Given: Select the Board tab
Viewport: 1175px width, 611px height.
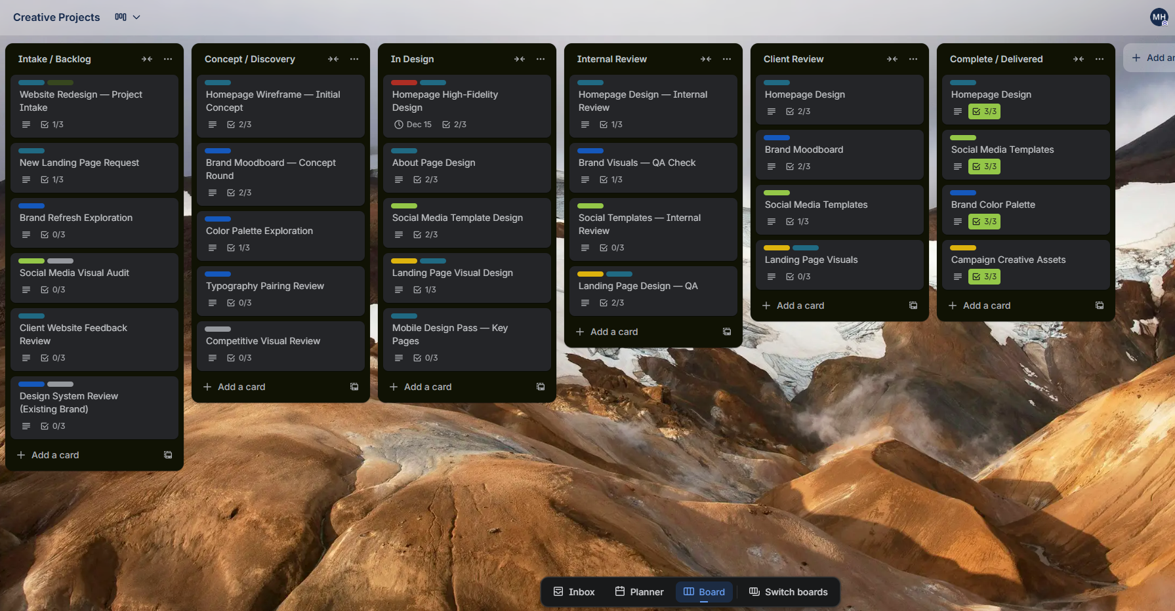Looking at the screenshot, I should pyautogui.click(x=704, y=592).
